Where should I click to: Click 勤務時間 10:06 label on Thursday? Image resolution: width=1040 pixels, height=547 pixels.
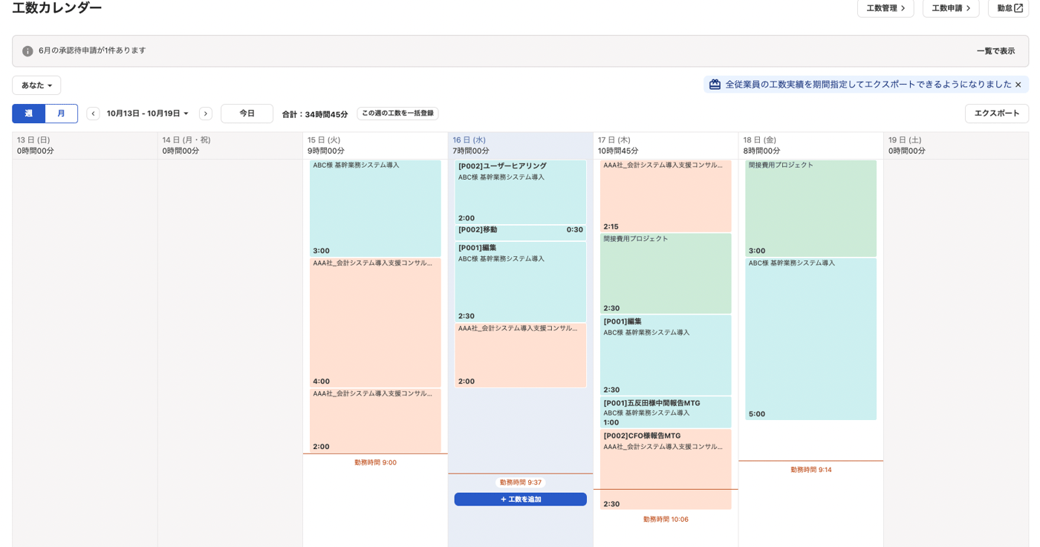(x=666, y=520)
